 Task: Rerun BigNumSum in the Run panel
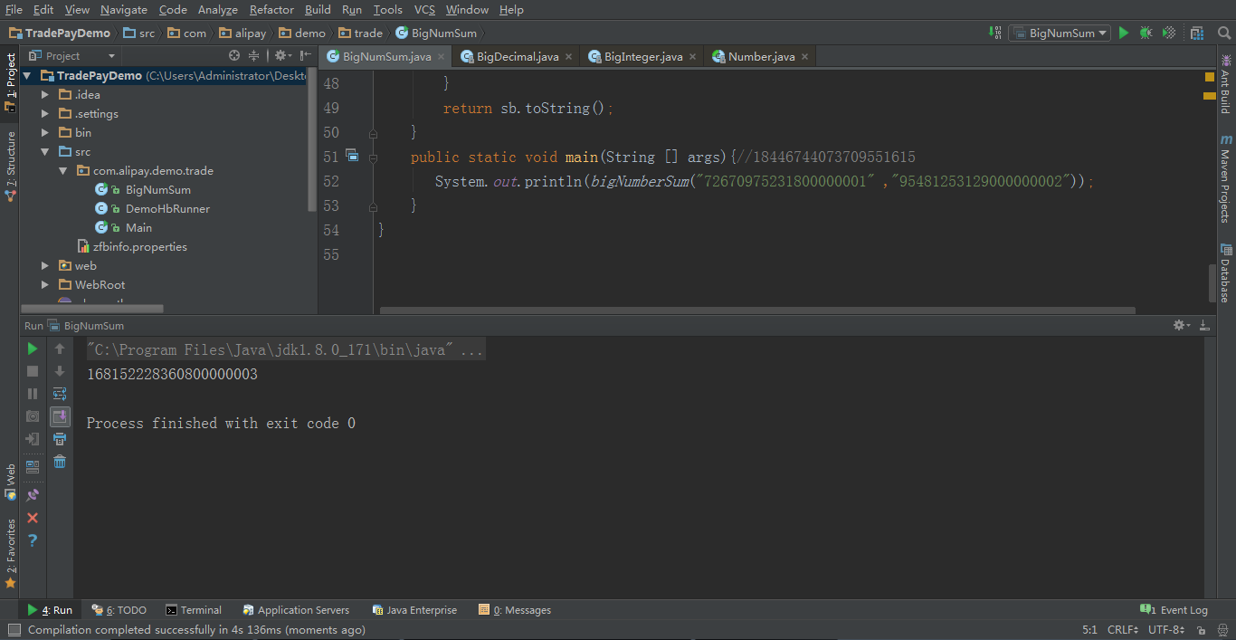33,349
